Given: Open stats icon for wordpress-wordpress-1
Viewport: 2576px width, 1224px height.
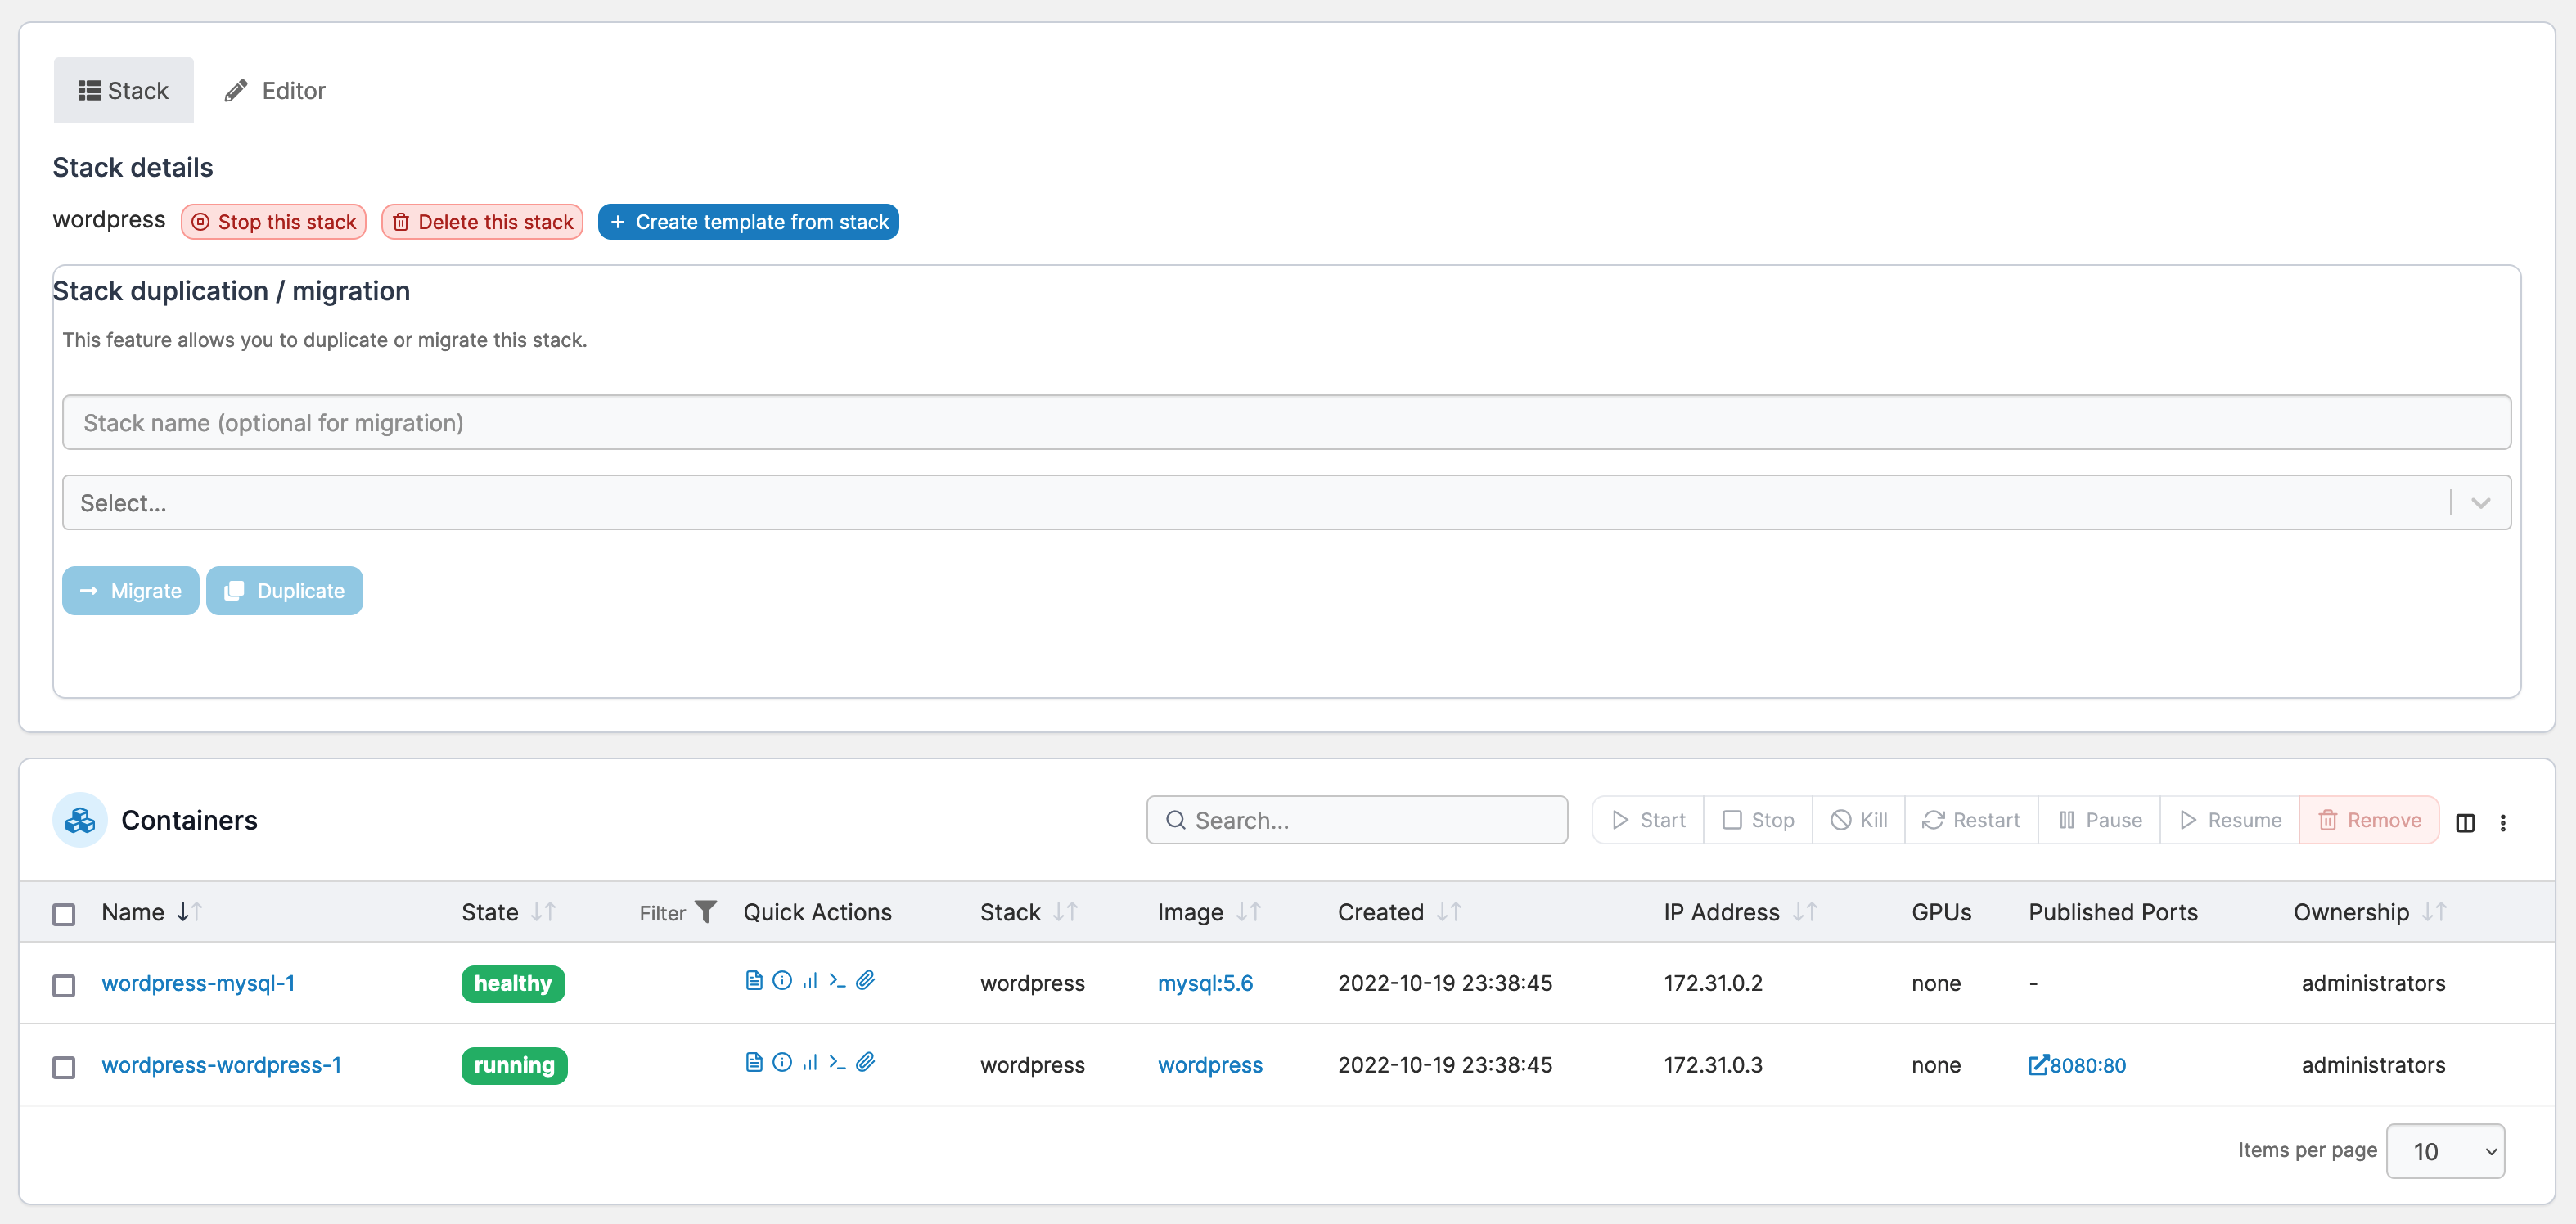Looking at the screenshot, I should tap(810, 1062).
